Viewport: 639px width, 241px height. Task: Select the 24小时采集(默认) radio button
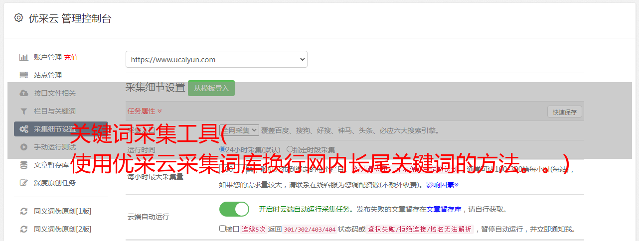[223, 149]
